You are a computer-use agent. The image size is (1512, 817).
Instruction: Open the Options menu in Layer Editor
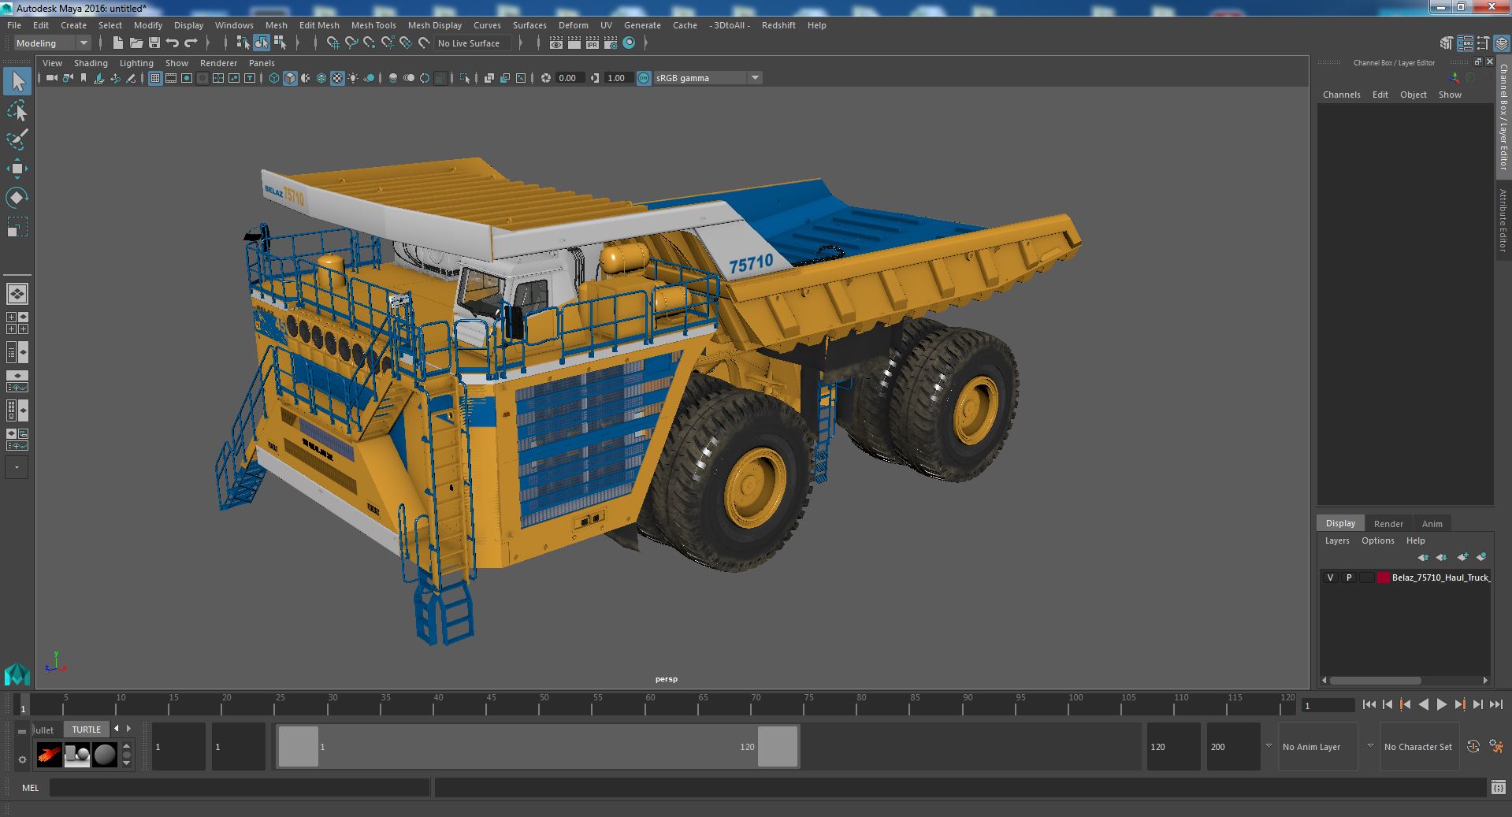(x=1377, y=540)
